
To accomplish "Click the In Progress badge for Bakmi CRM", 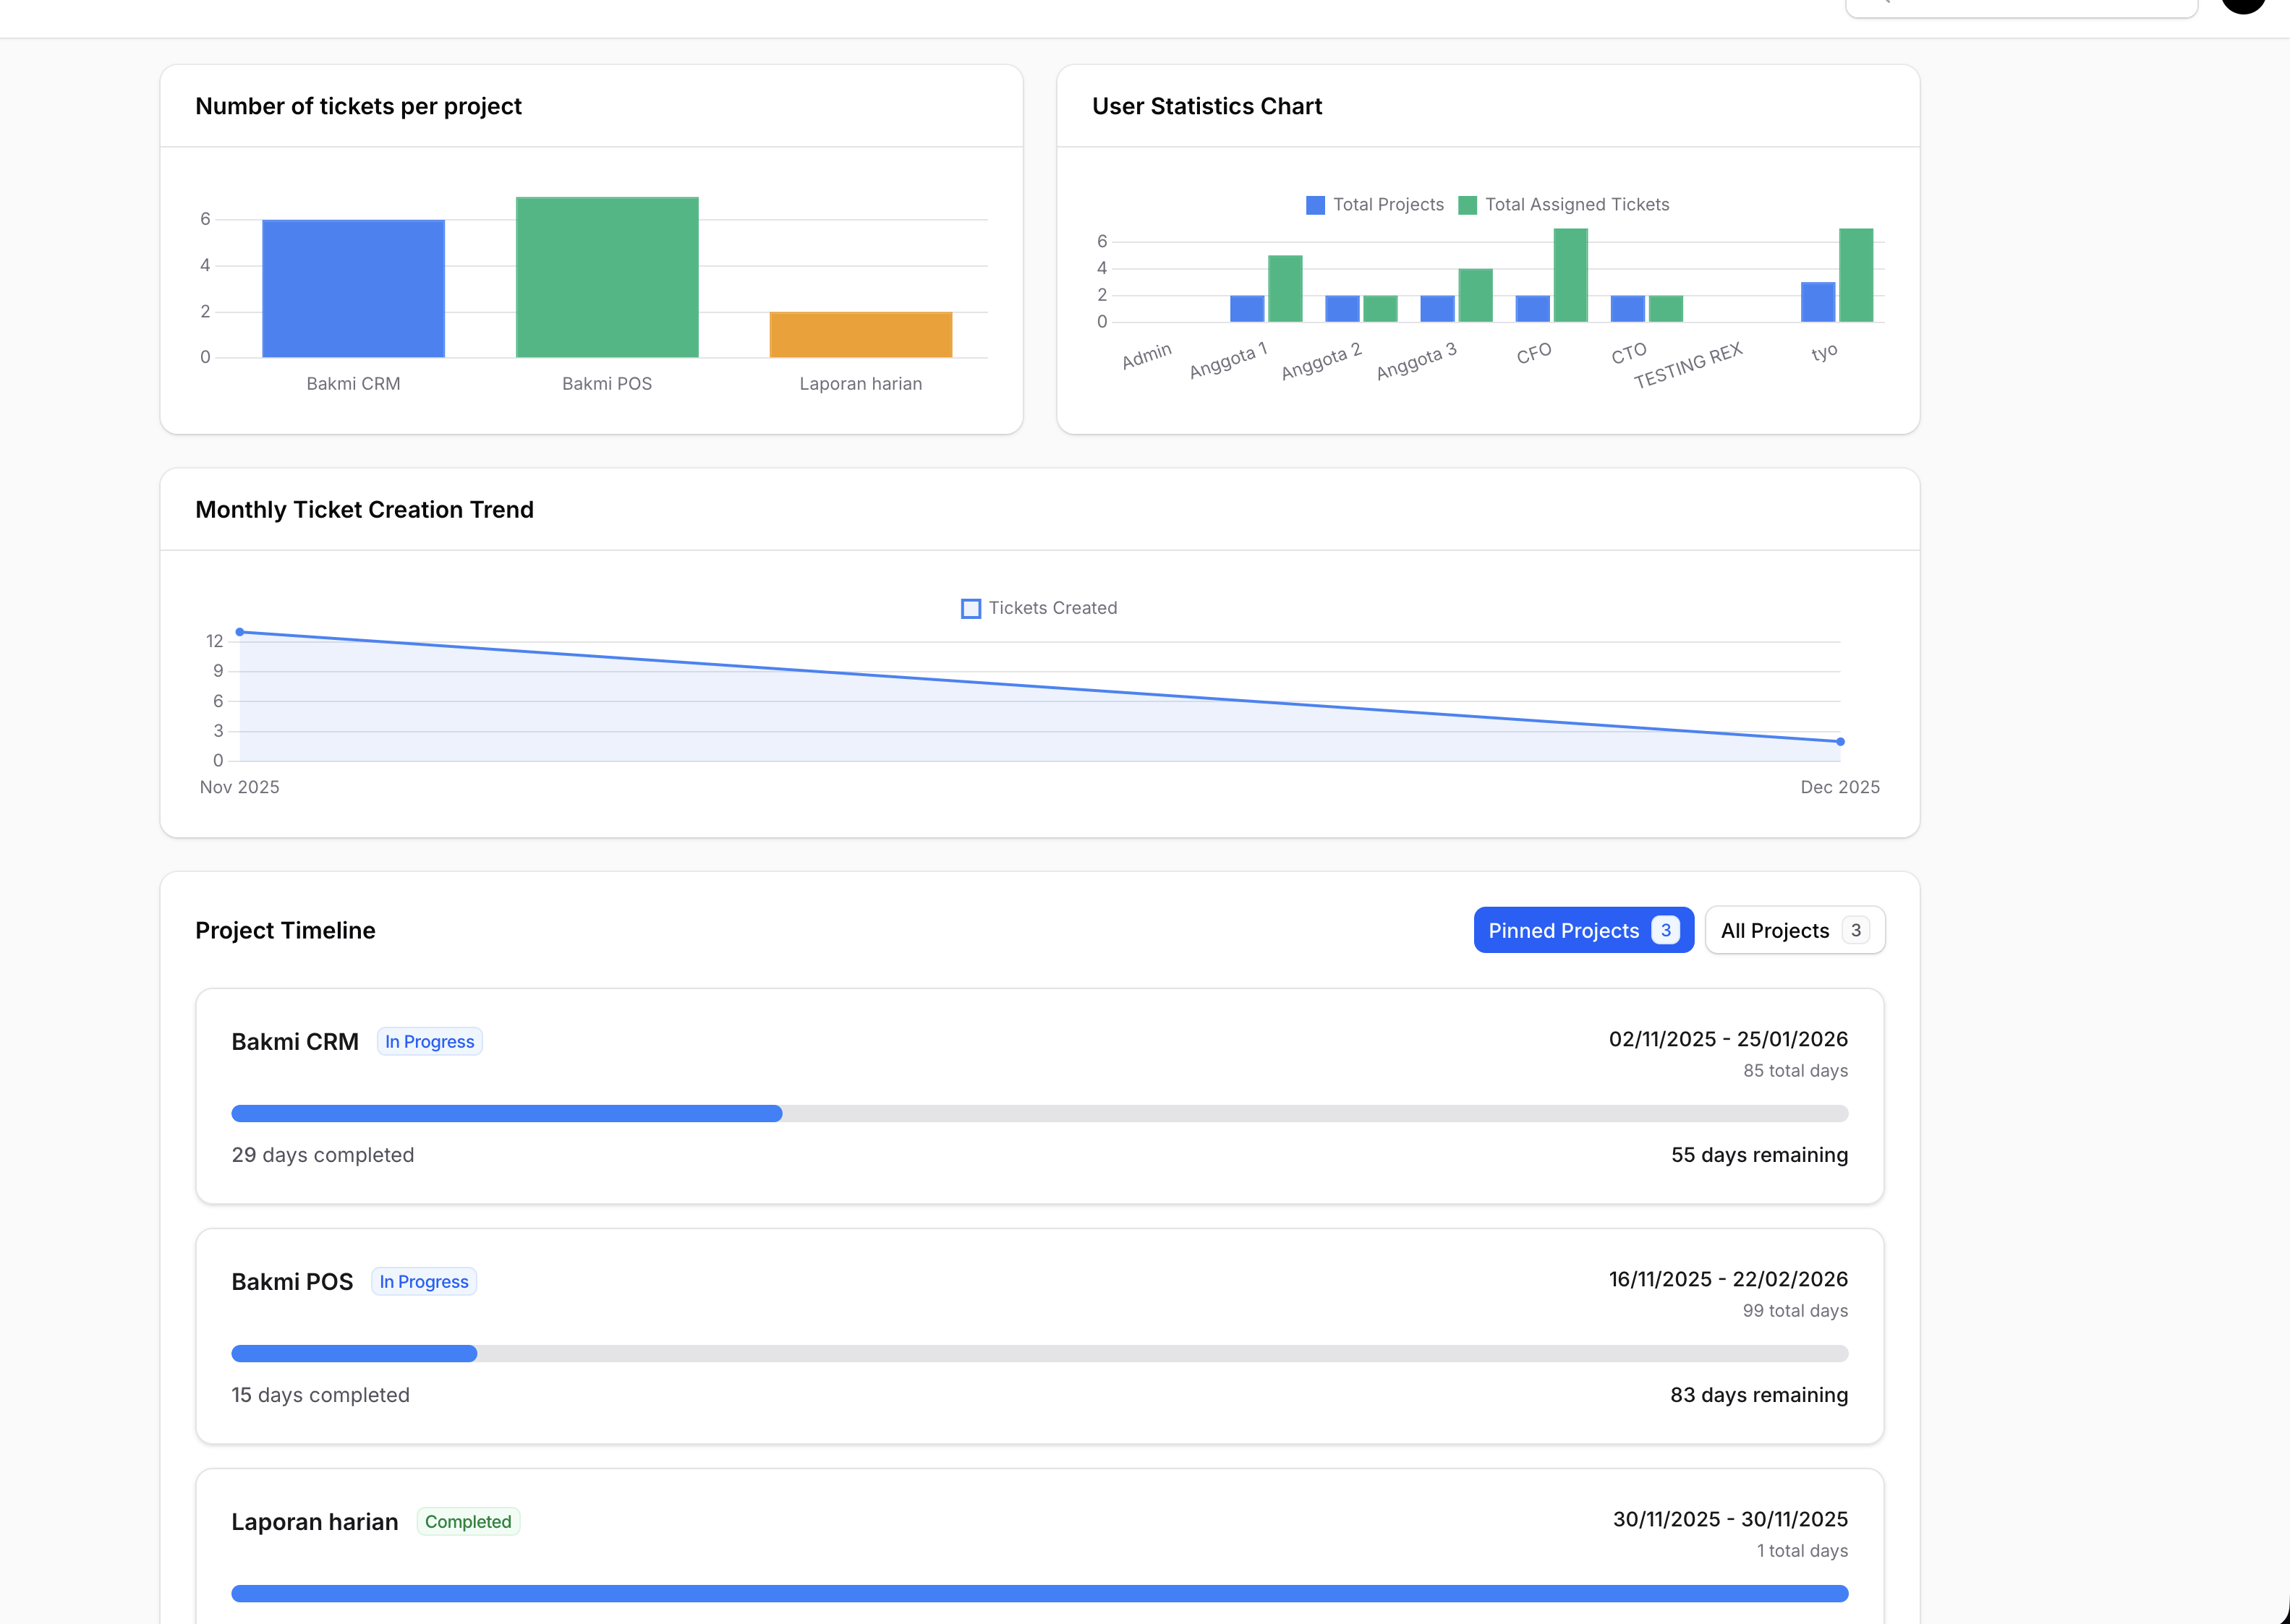I will (x=429, y=1041).
